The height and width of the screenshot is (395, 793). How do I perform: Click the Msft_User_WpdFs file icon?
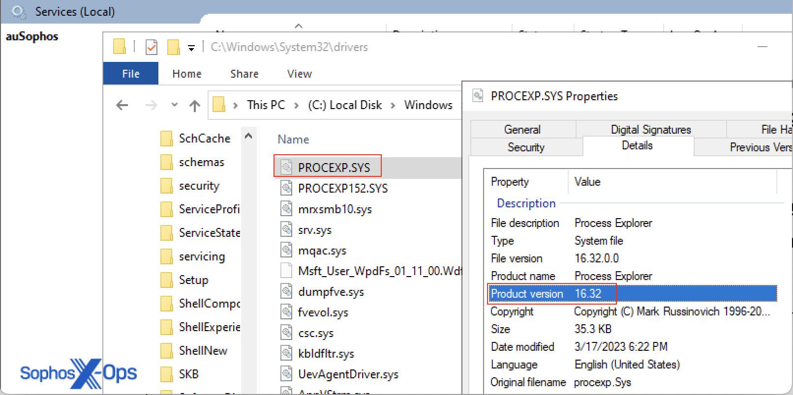click(286, 271)
